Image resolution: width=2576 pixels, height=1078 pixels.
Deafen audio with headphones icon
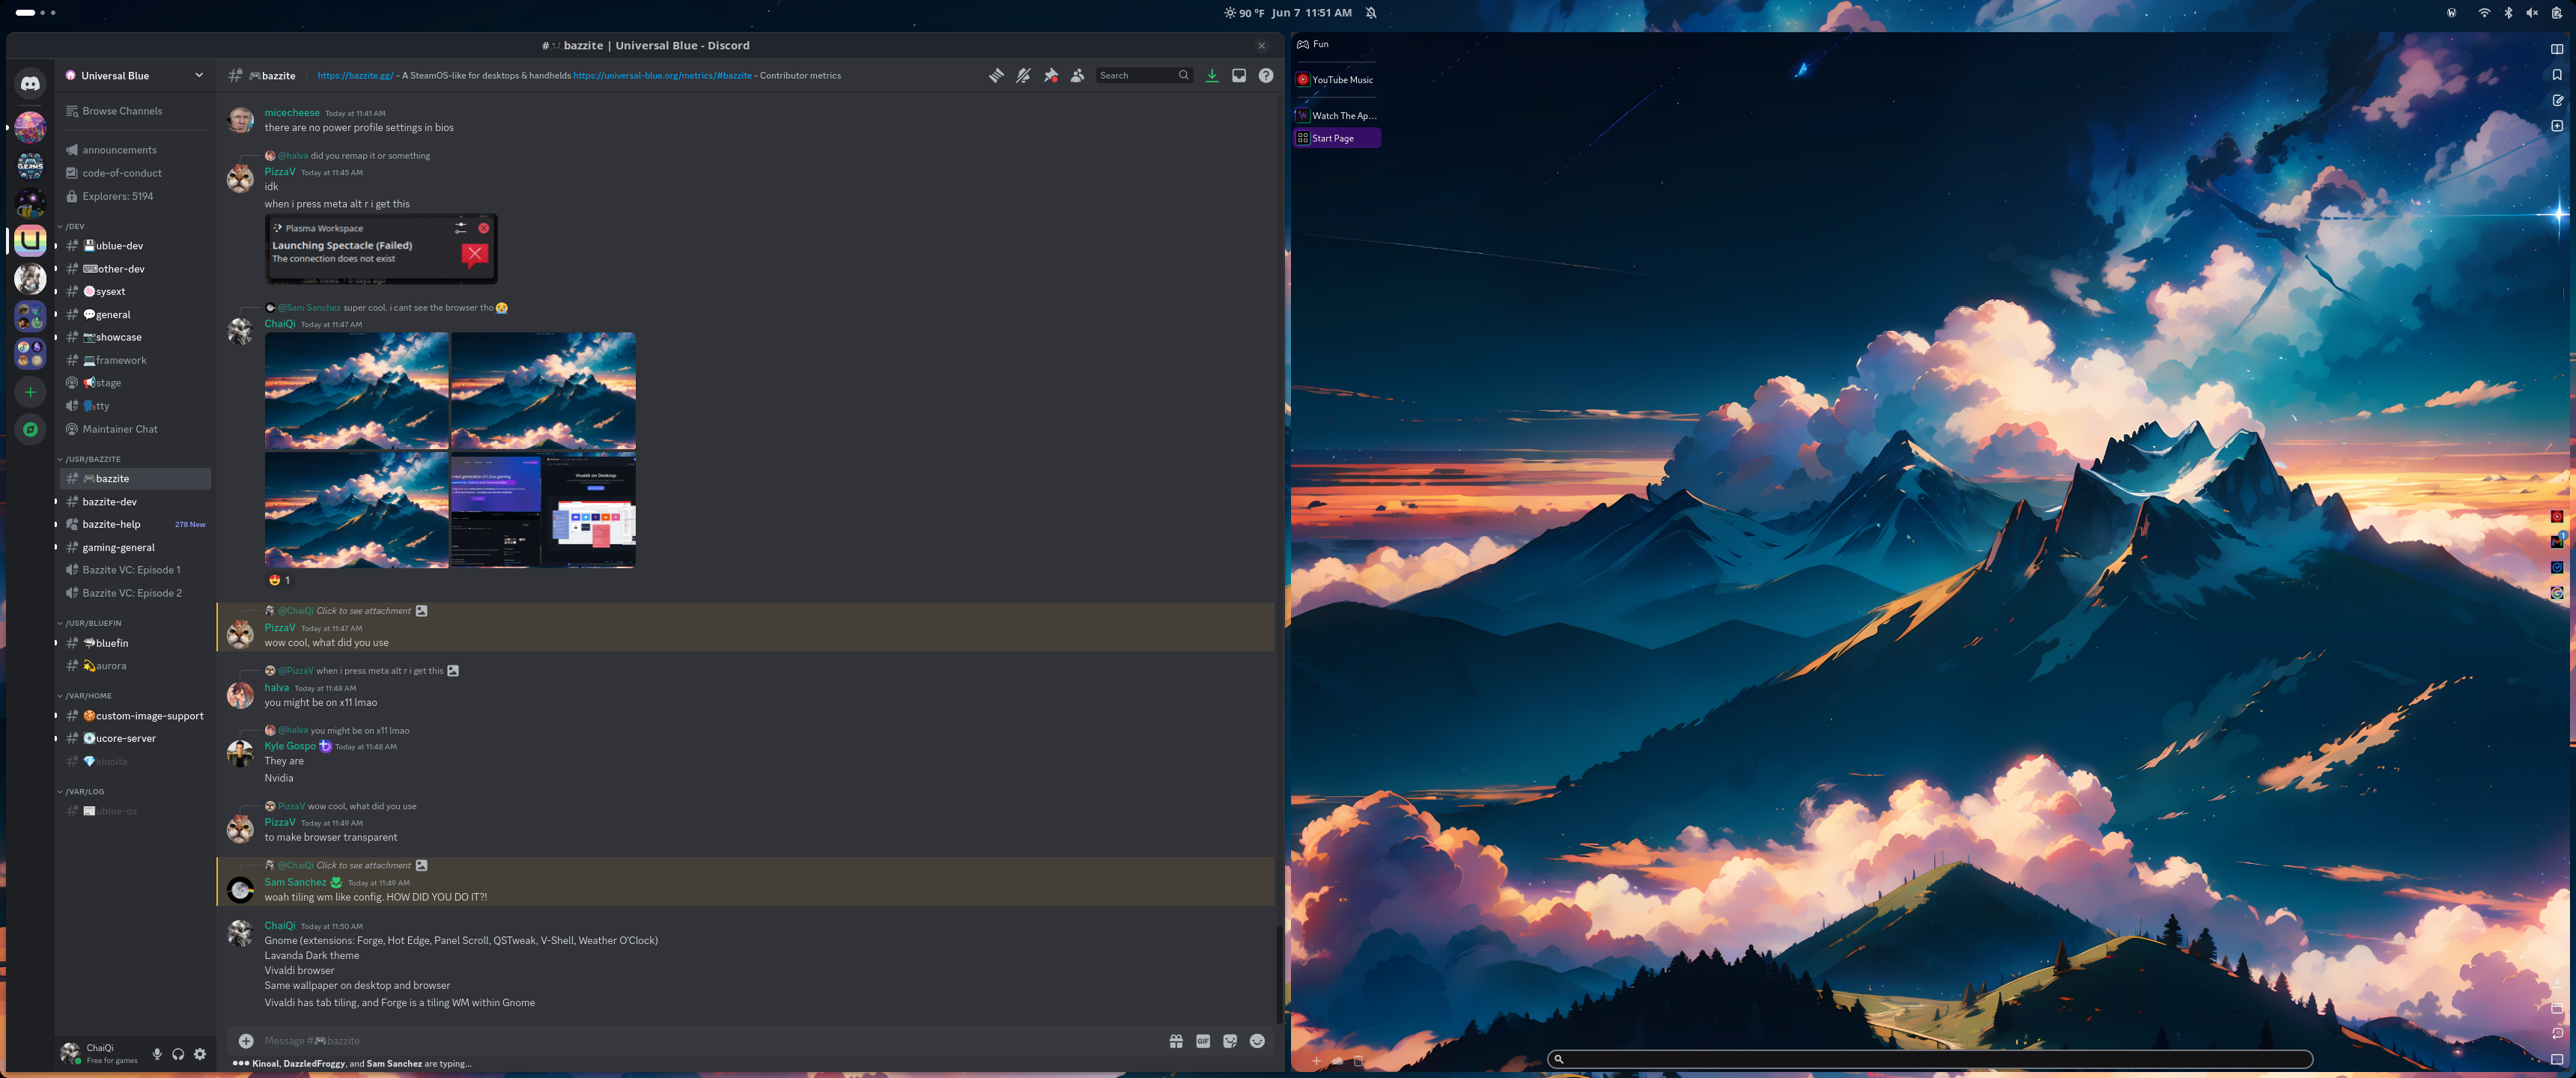(x=178, y=1054)
